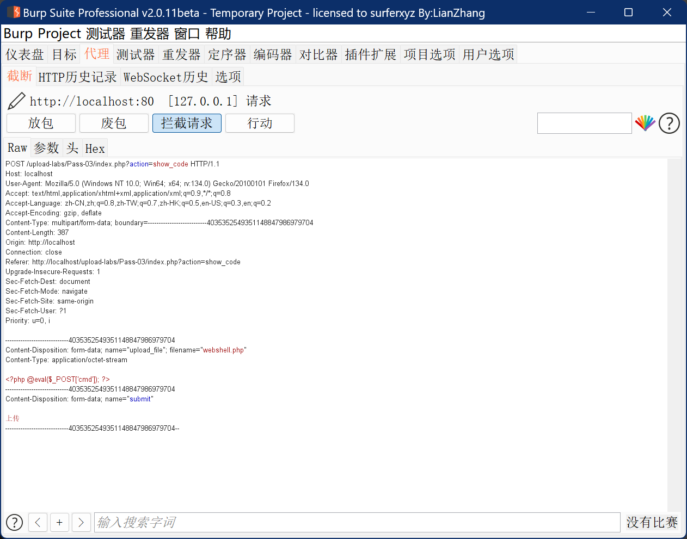Open the 行动 action menu button
687x539 pixels.
tap(260, 123)
